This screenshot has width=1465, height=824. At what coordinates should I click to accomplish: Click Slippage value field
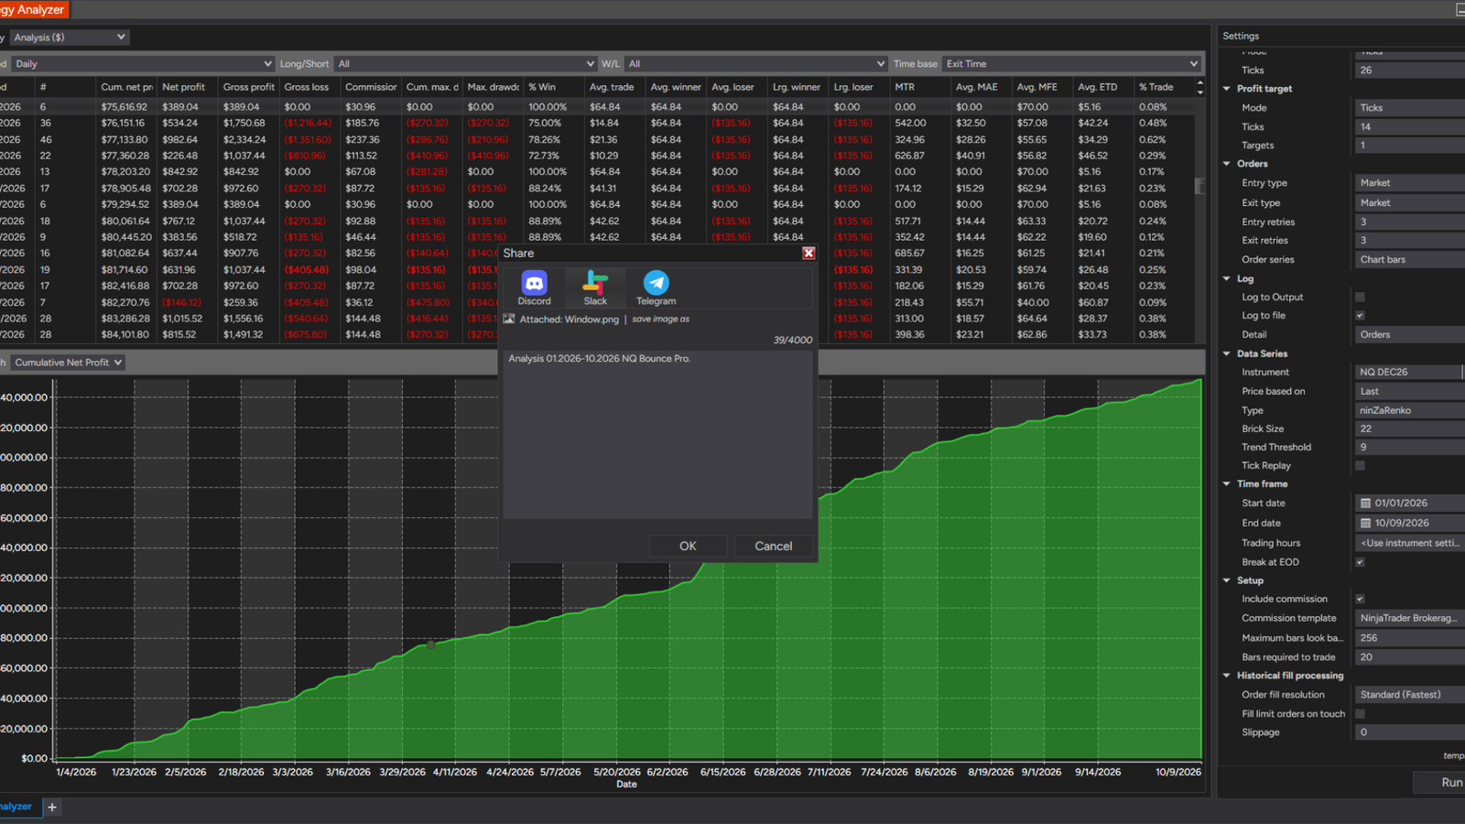(x=1410, y=732)
